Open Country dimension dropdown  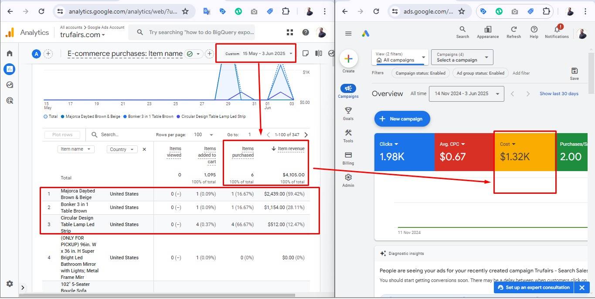[x=122, y=149]
